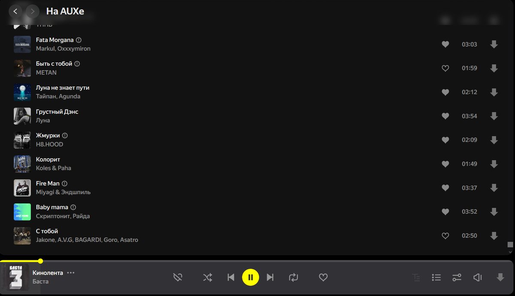Download the track Колорит
The height and width of the screenshot is (296, 515).
tap(494, 164)
